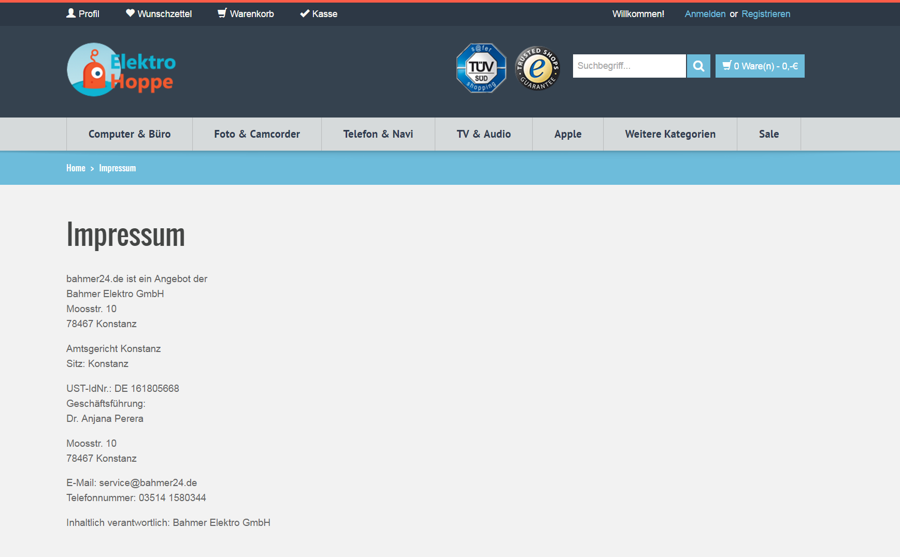Click the name 'Dr. Anjana Perera'
The height and width of the screenshot is (557, 900).
tap(105, 418)
